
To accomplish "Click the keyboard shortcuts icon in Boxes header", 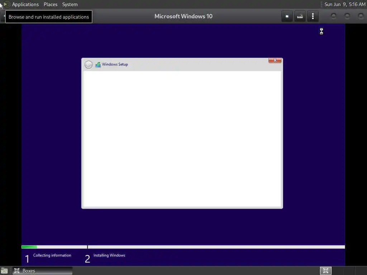I will point(300,16).
